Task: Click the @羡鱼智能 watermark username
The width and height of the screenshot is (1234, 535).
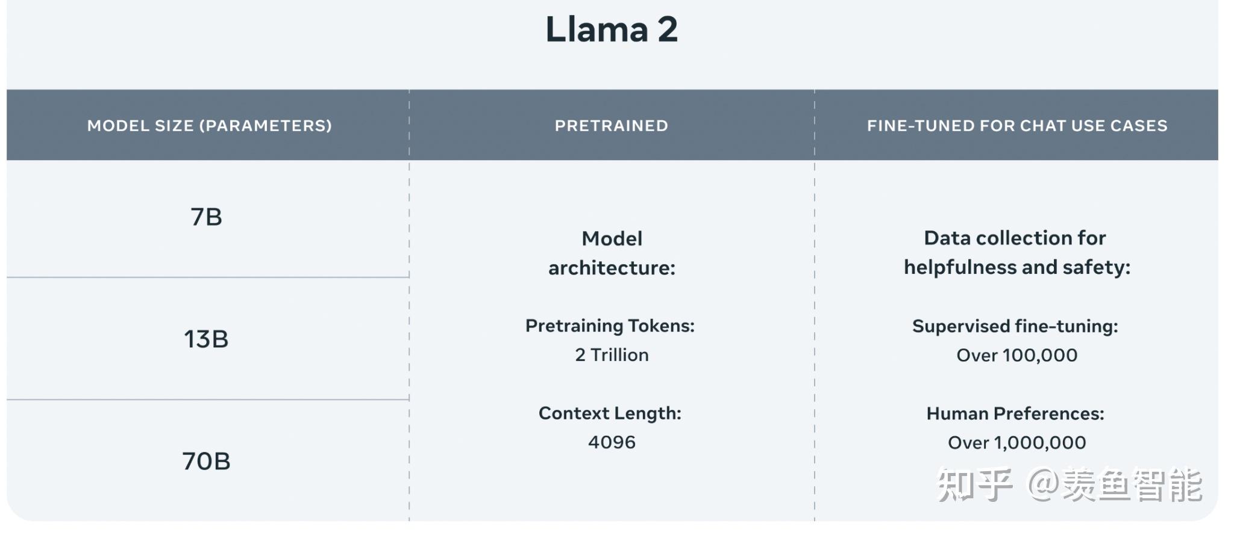Action: point(1115,484)
